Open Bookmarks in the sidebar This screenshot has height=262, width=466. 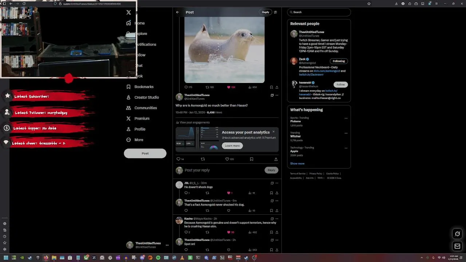140,87
